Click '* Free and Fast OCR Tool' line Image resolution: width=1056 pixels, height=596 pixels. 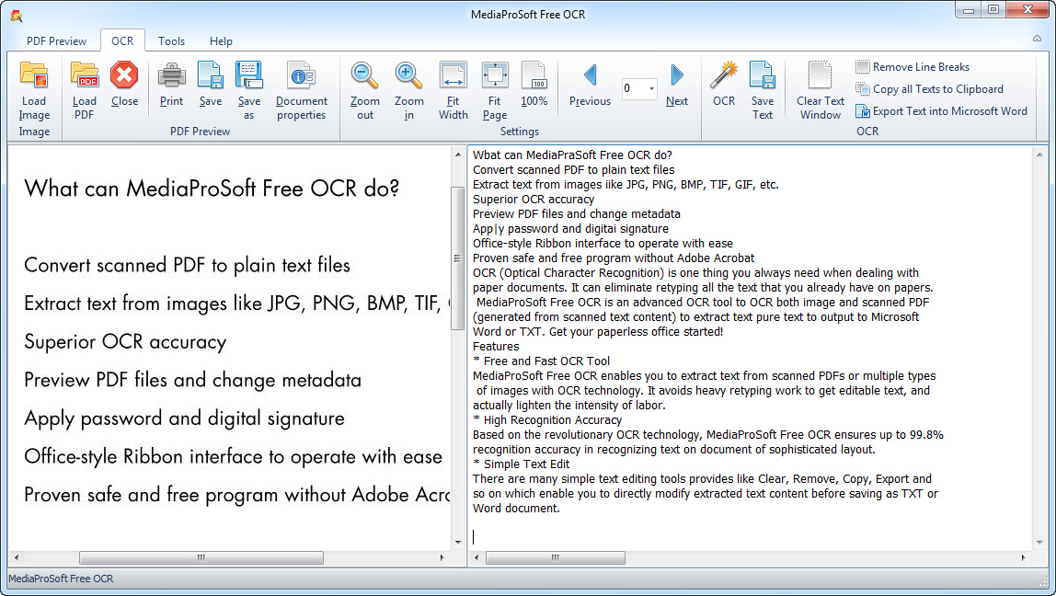(542, 361)
